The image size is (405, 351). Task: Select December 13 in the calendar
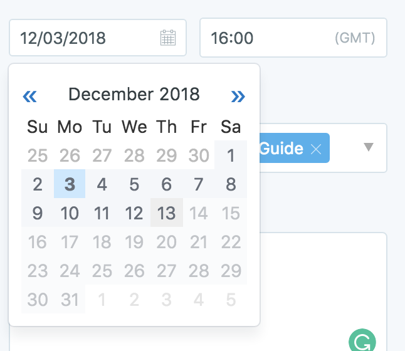pyautogui.click(x=166, y=213)
